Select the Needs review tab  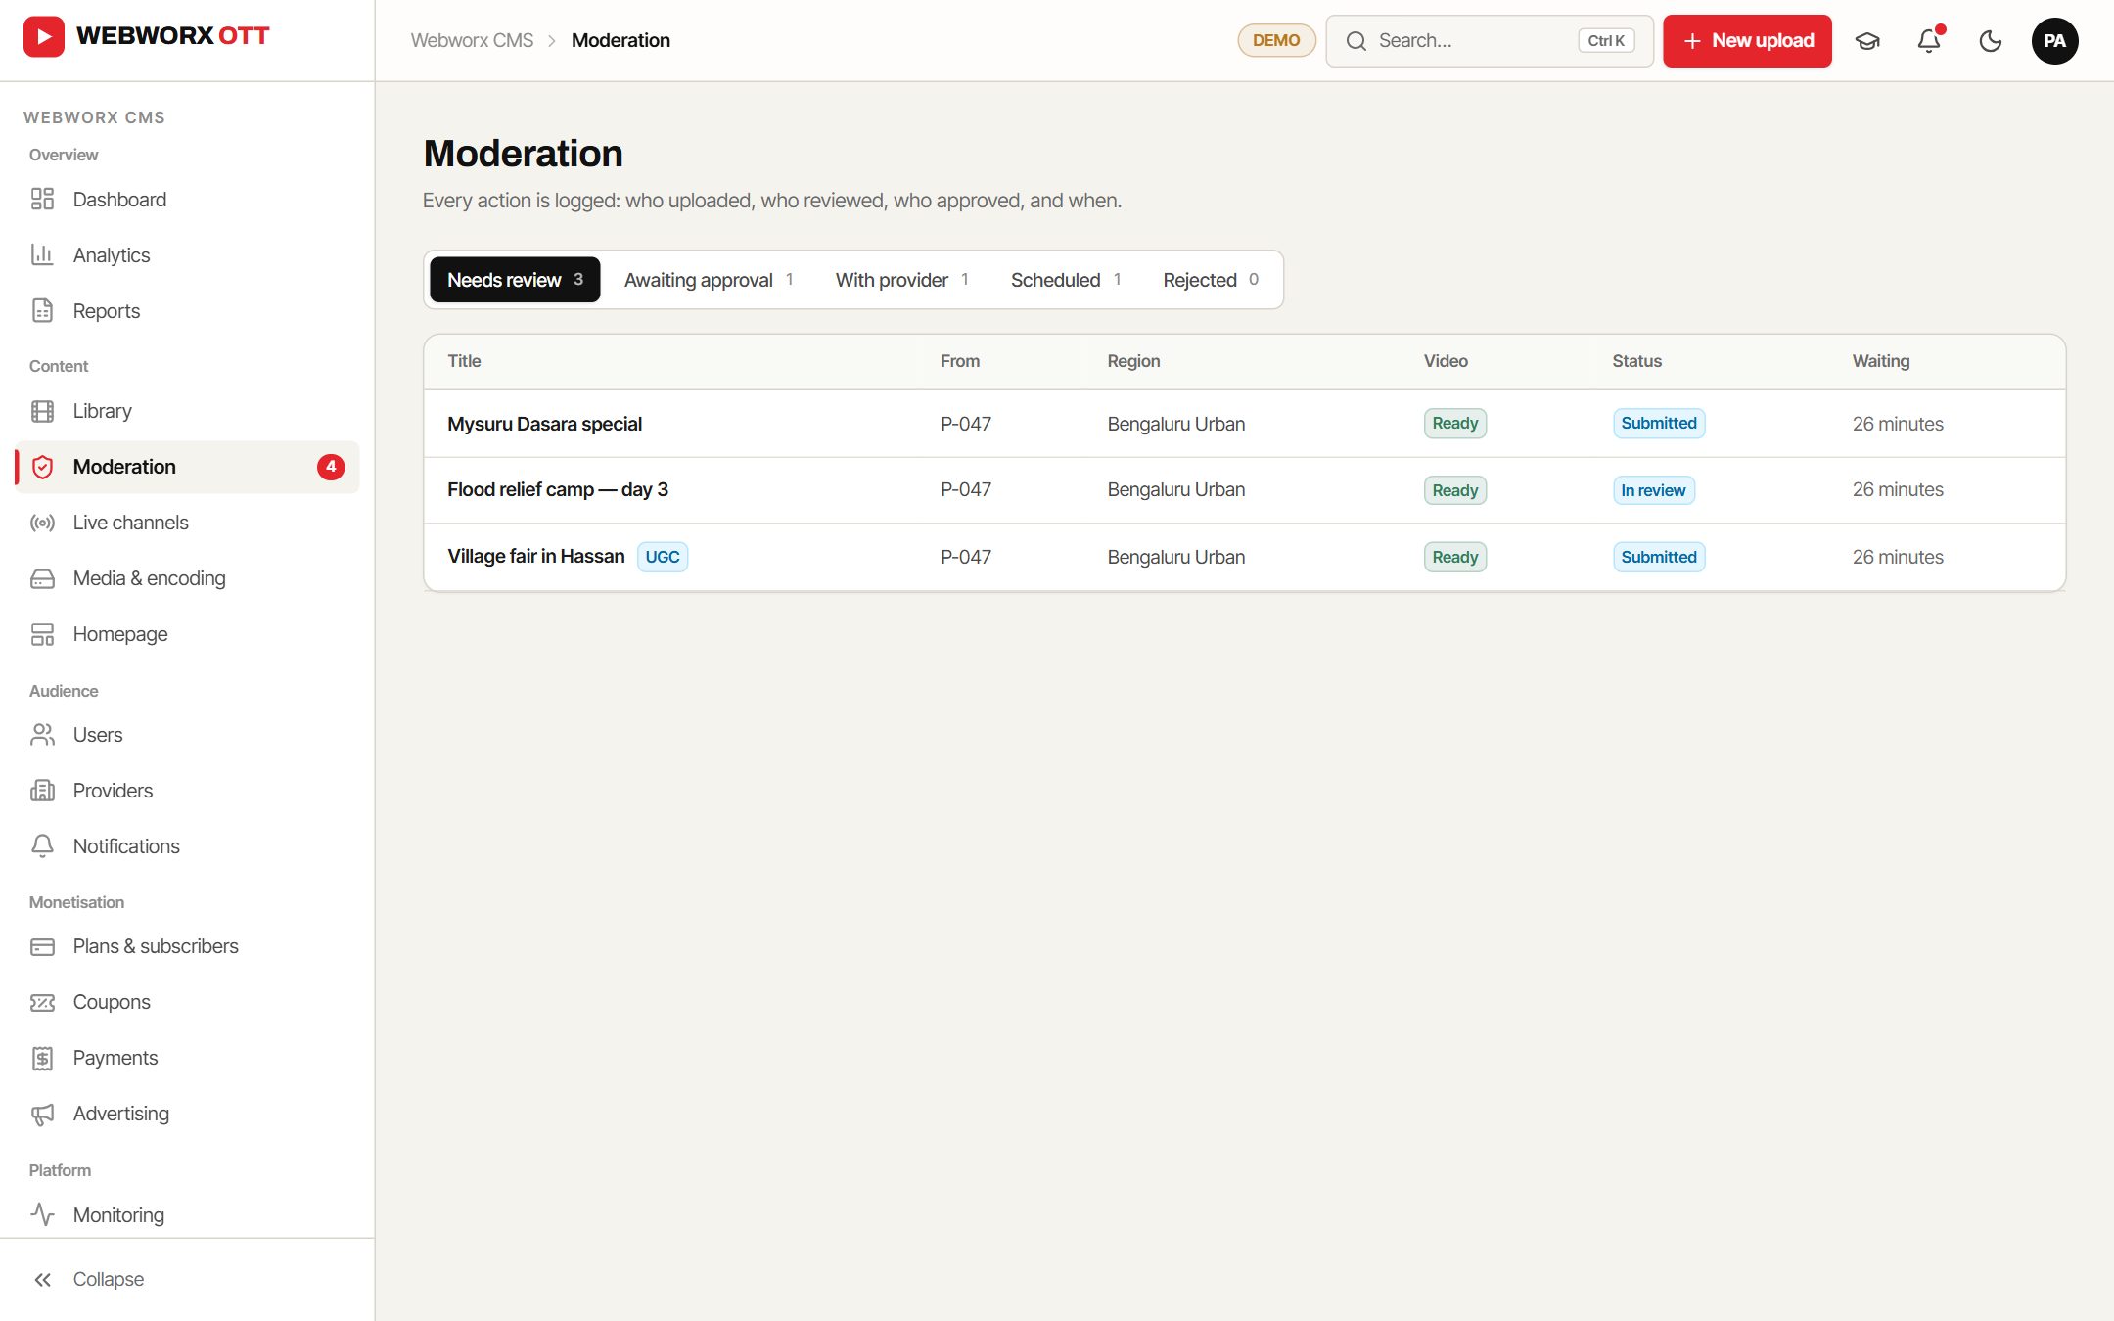[x=515, y=280]
